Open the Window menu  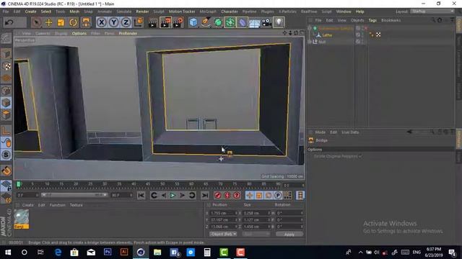[x=344, y=12]
